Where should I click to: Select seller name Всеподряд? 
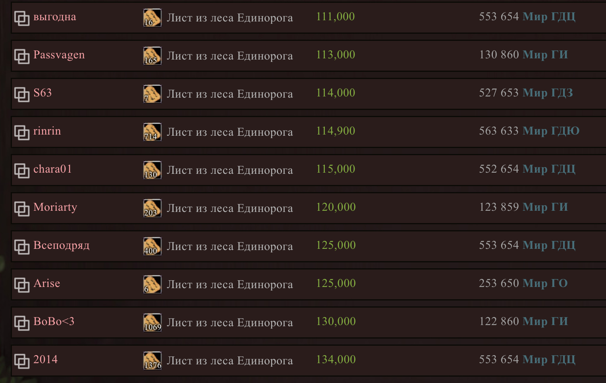pos(62,245)
